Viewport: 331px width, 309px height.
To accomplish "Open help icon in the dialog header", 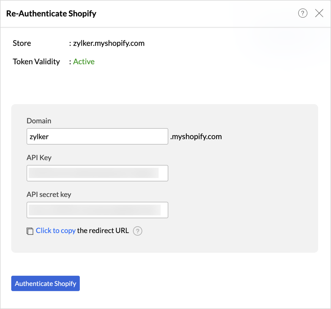I will [x=303, y=13].
